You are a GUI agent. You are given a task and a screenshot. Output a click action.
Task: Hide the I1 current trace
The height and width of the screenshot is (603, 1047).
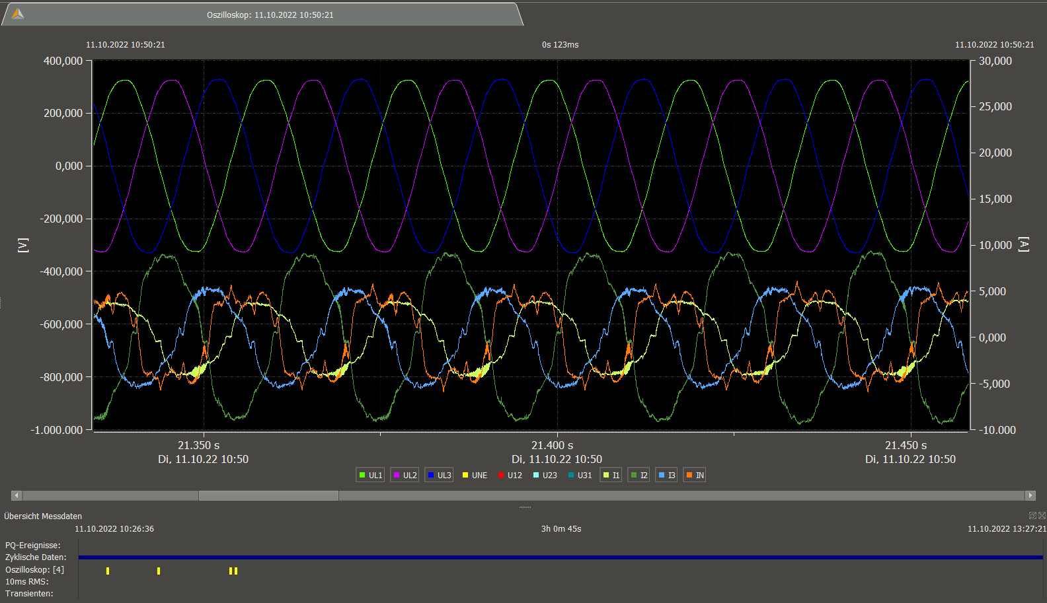[611, 475]
